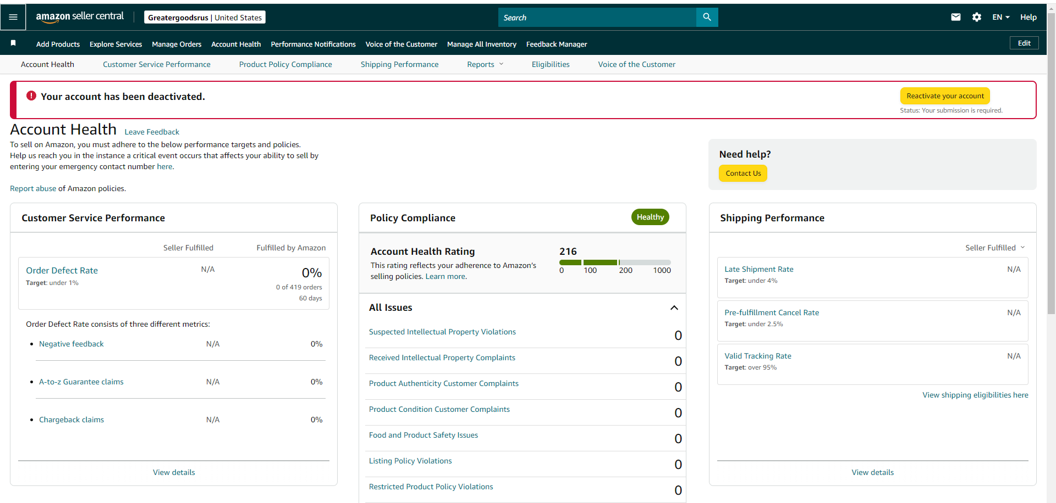This screenshot has height=503, width=1056.
Task: Click the Leave Feedback link
Action: [152, 132]
